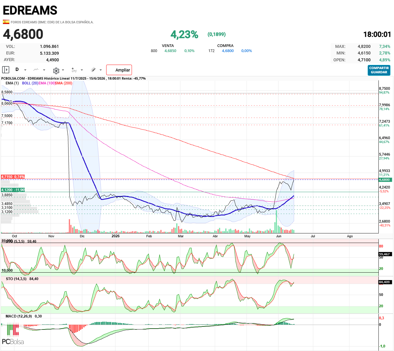This screenshot has width=394, height=351.
Task: Select the pencil drawing tool icon
Action: point(93,70)
